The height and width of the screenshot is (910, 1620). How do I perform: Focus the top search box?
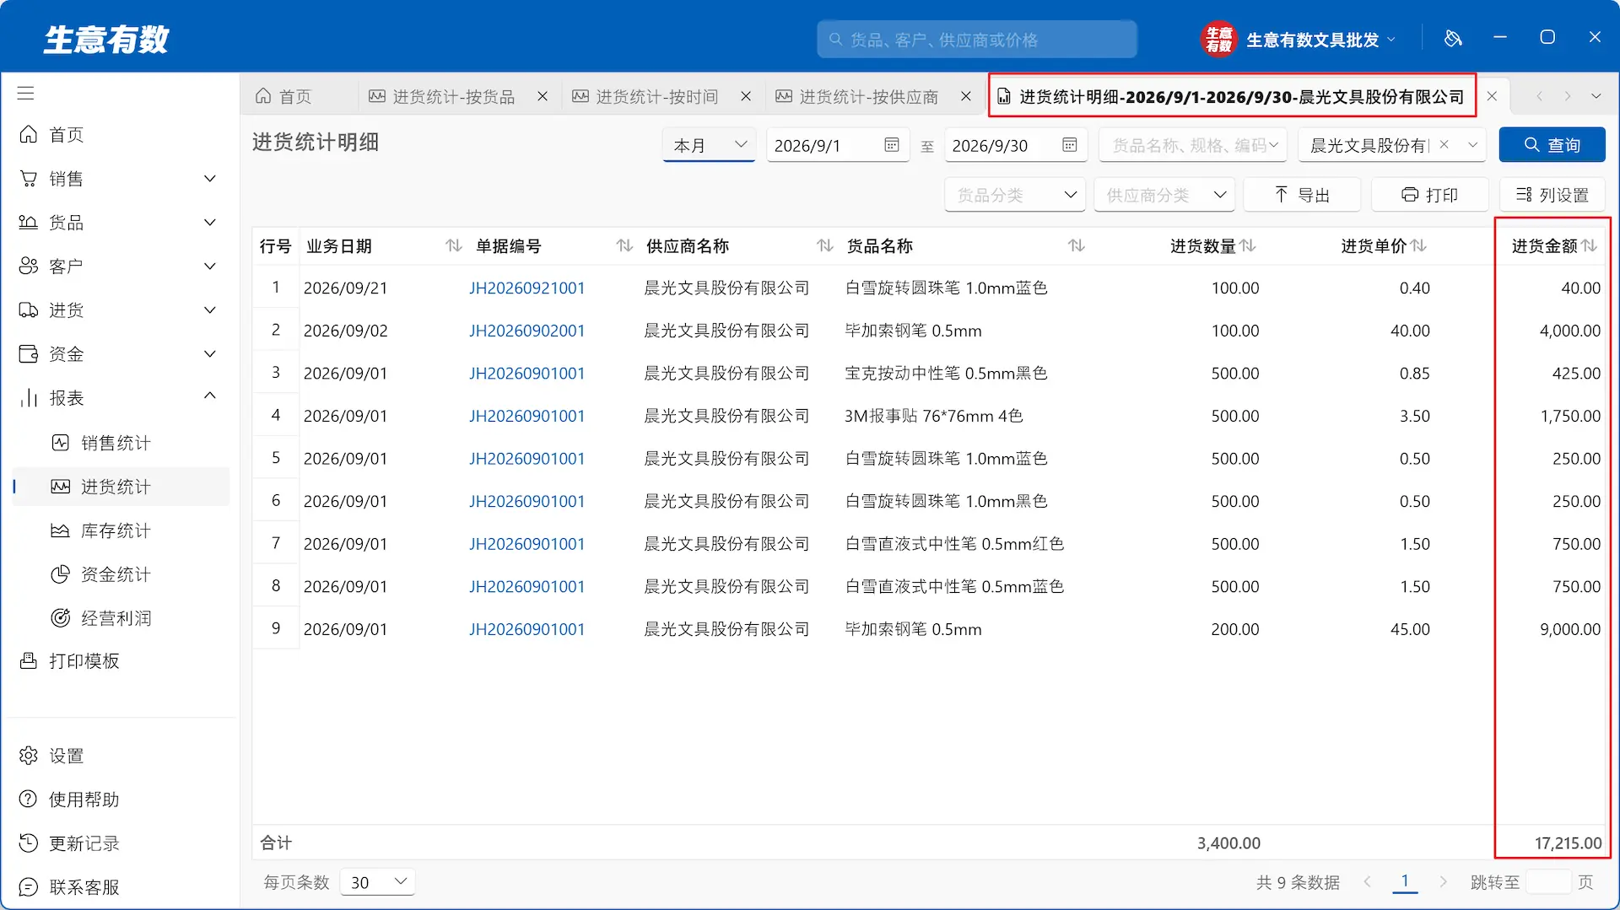click(x=976, y=40)
